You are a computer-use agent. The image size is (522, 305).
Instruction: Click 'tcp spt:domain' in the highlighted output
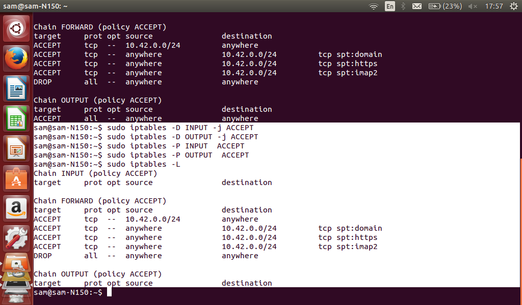click(x=350, y=228)
